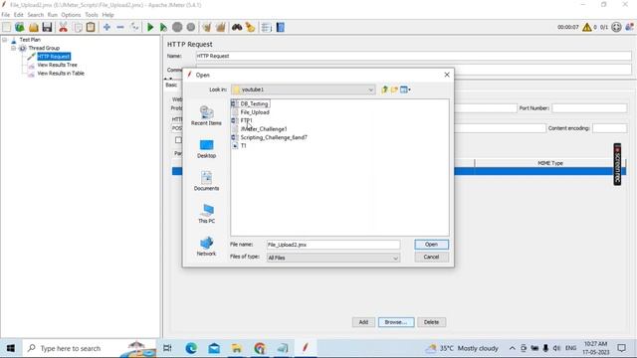
Task: Click the Browse... button
Action: coord(396,322)
